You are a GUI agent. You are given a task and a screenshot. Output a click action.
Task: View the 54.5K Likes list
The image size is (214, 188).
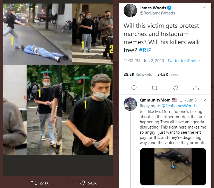point(168,74)
